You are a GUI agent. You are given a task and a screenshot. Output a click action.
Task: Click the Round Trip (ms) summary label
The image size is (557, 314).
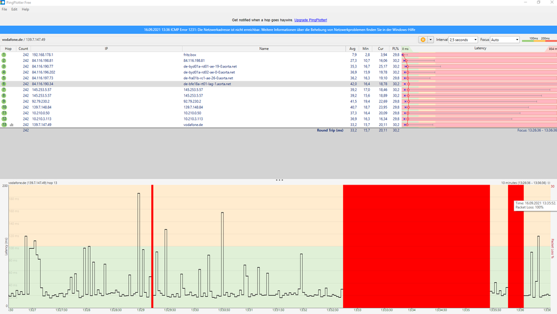tap(330, 131)
